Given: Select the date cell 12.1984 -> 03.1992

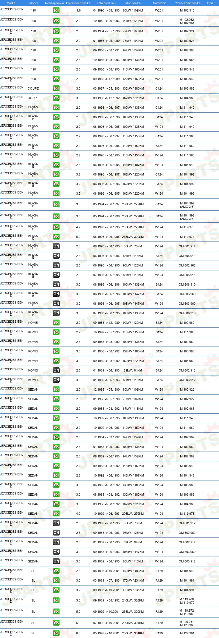Looking at the screenshot, I should [106, 437].
